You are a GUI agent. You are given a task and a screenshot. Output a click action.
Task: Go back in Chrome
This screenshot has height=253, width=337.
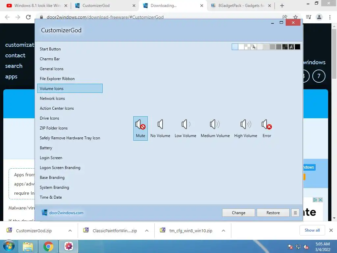pyautogui.click(x=7, y=17)
